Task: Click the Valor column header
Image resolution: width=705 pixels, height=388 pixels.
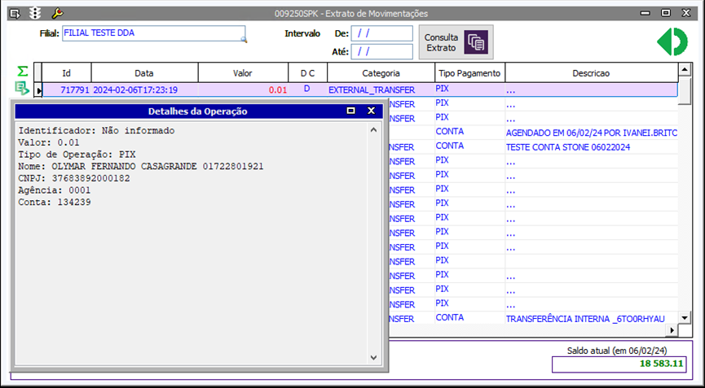Action: 243,73
